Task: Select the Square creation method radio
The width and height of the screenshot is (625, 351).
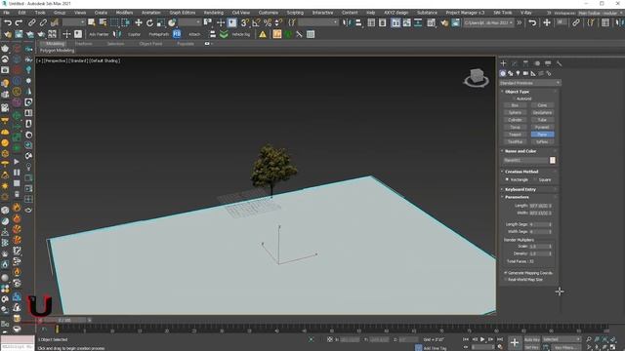Action: (535, 179)
